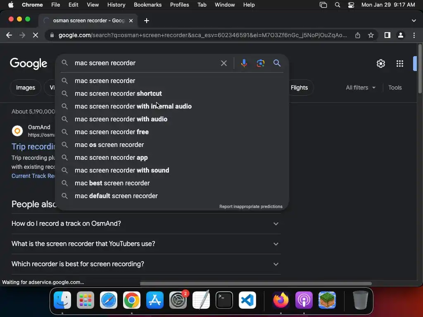Open macOS Control Center

351,5
